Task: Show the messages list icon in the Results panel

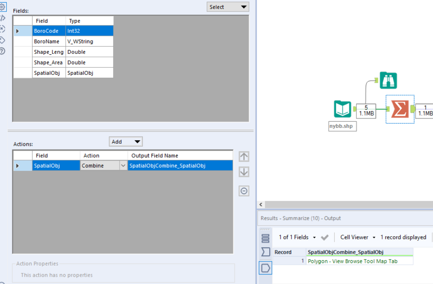Action: [265, 238]
